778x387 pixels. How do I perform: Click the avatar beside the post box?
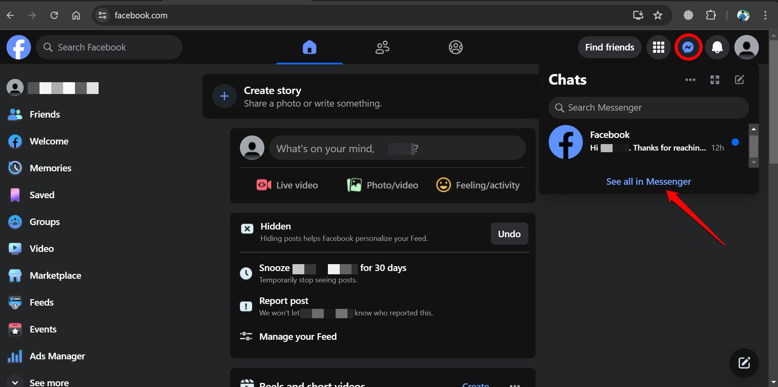coord(252,148)
